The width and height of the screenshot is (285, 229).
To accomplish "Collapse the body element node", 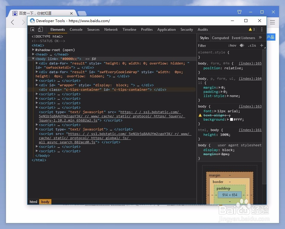I will point(33,59).
